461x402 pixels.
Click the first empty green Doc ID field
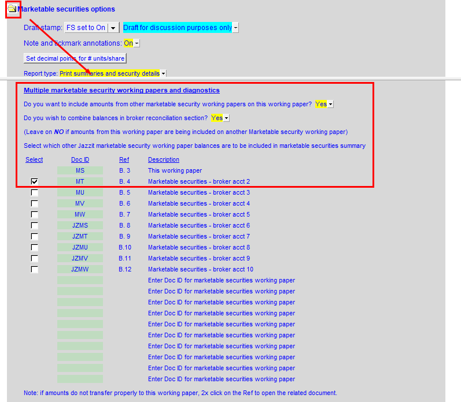pos(80,280)
